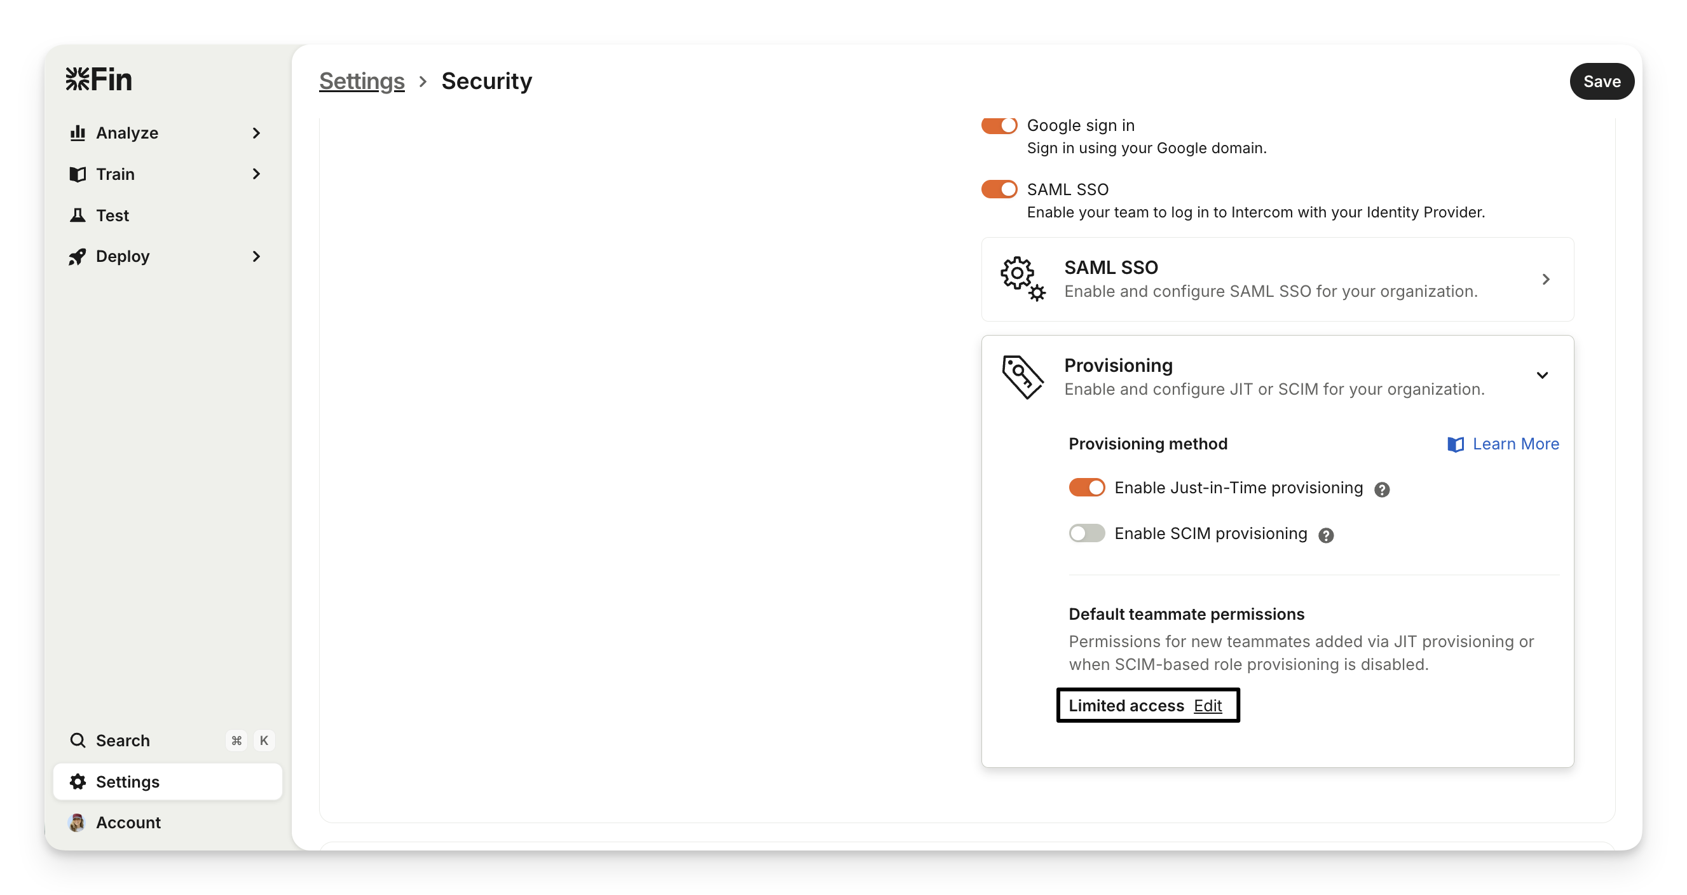The image size is (1687, 895).
Task: Click the Train book icon
Action: tap(78, 174)
